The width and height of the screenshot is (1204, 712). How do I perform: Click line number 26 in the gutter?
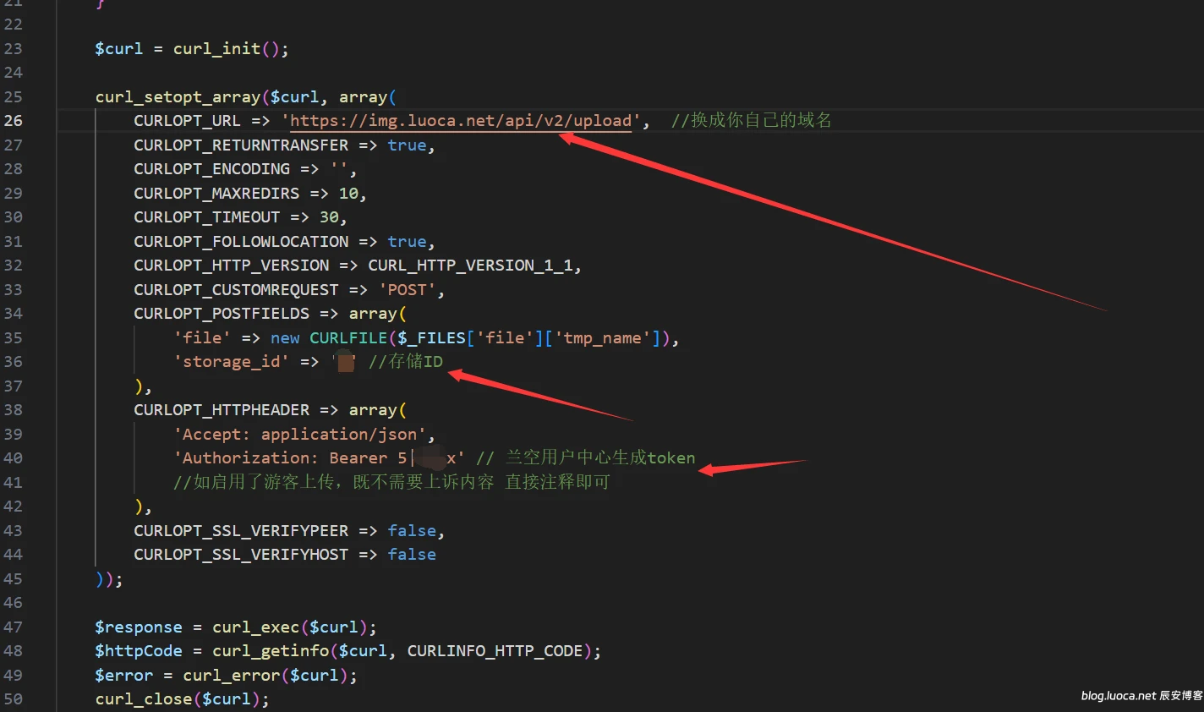14,121
